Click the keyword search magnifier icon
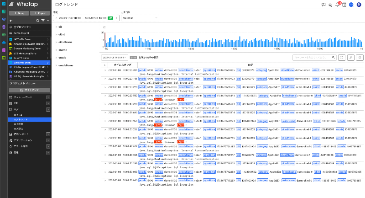 pyautogui.click(x=334, y=57)
